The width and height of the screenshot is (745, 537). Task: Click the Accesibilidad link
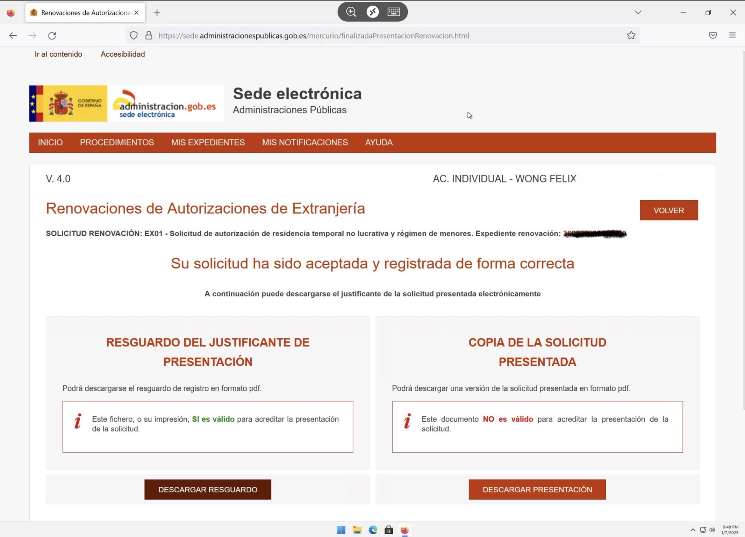pos(123,54)
